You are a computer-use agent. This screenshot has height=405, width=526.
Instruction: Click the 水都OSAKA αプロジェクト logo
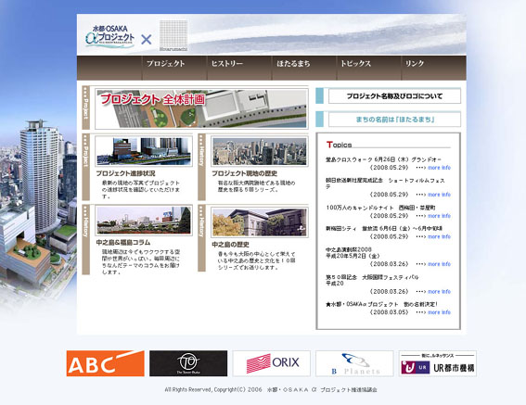tap(109, 36)
